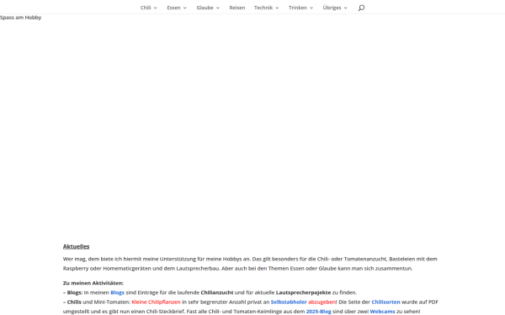
Task: Click the bold Blogs: list label
Action: pos(75,292)
